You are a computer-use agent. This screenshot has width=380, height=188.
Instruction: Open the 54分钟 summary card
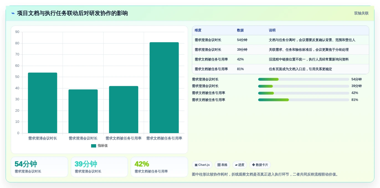(39, 167)
